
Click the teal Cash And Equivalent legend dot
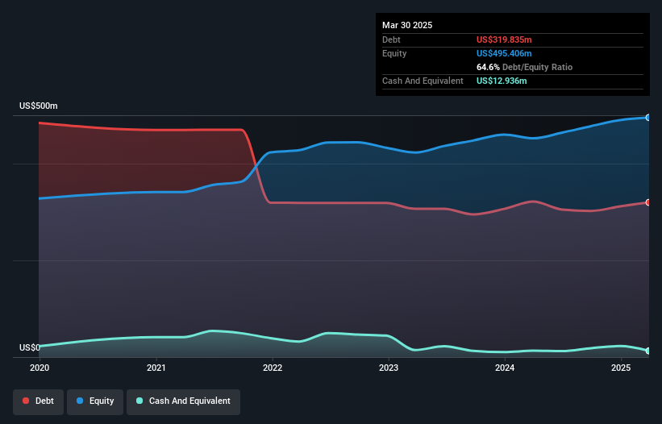pyautogui.click(x=139, y=401)
